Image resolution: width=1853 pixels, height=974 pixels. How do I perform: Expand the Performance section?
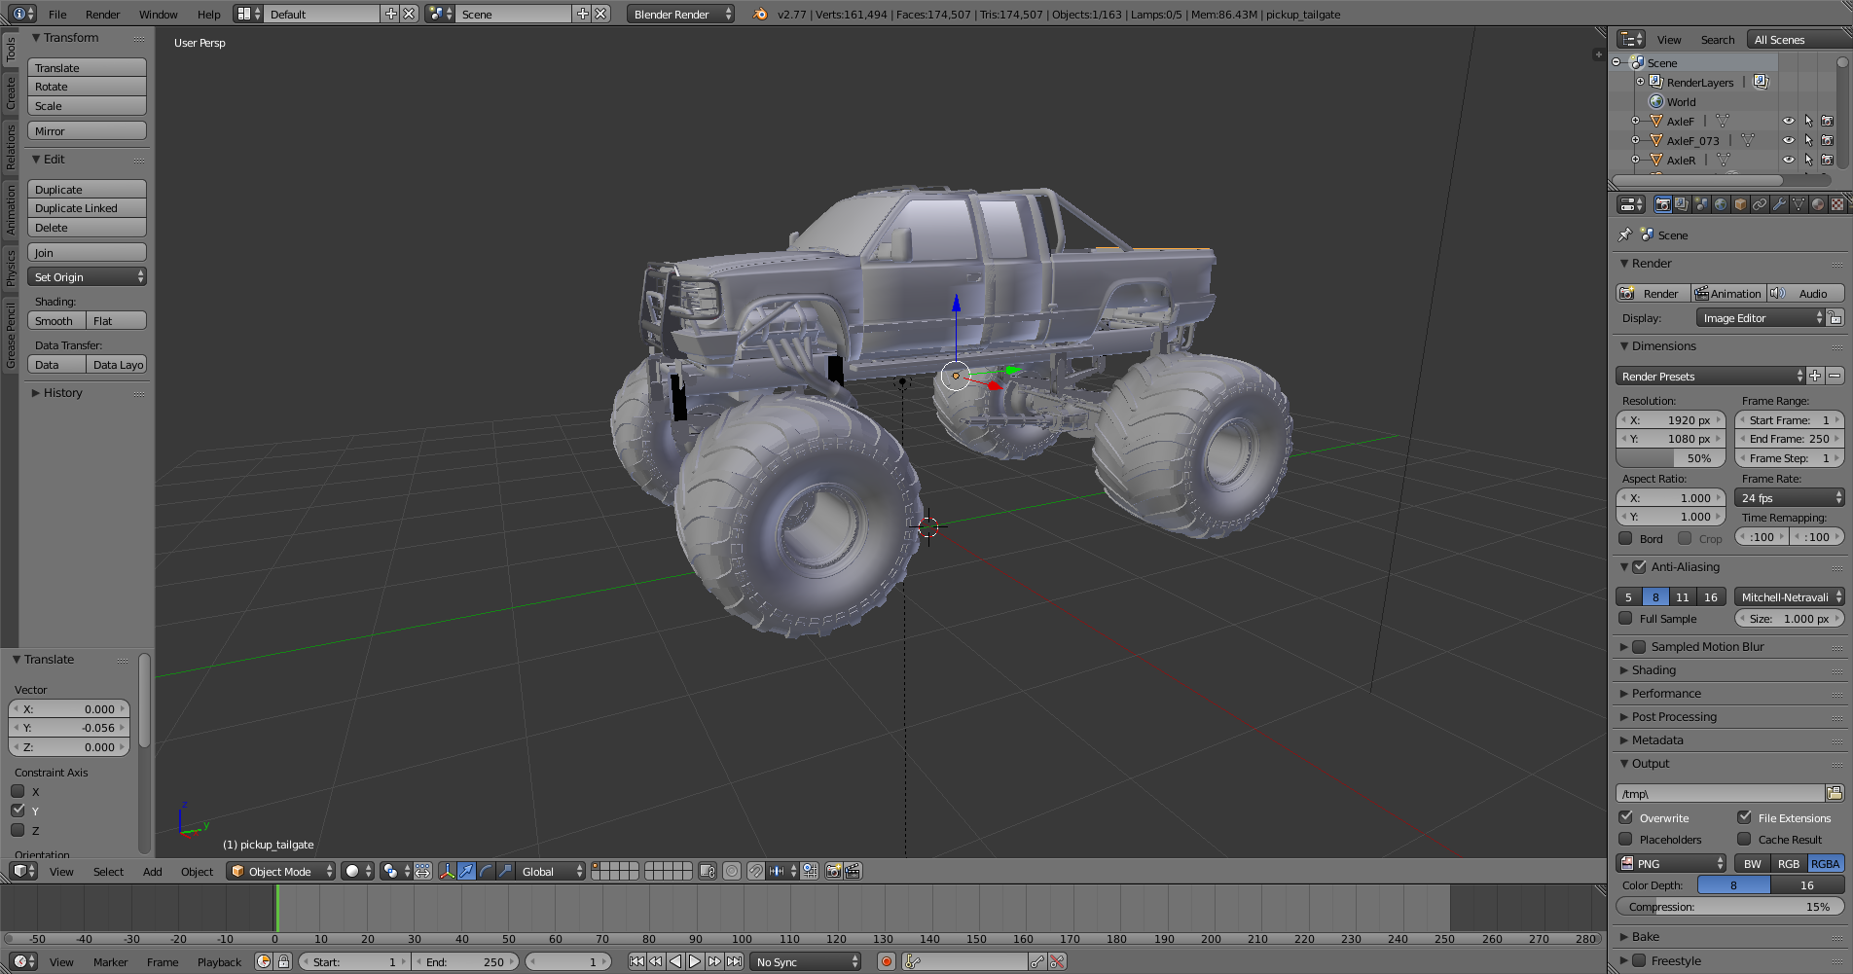1666,694
